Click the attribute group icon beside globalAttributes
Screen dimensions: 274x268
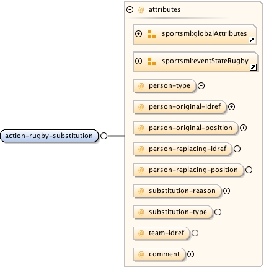click(152, 34)
